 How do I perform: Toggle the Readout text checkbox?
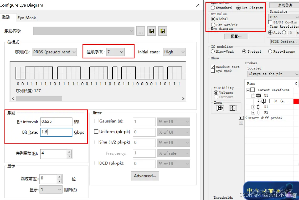pyautogui.click(x=213, y=67)
